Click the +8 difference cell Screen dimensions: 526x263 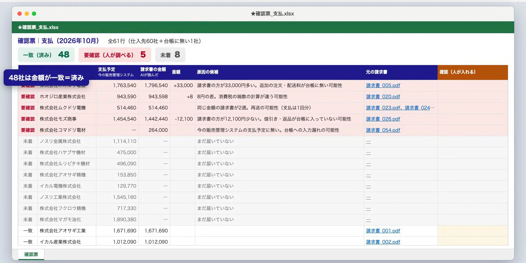point(182,97)
